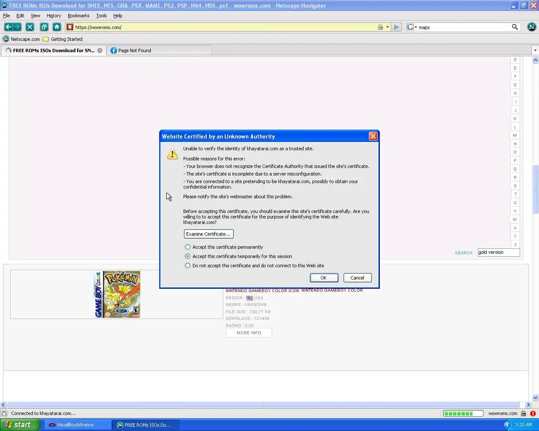Click the MORE INFO button
The height and width of the screenshot is (431, 539).
(x=249, y=333)
